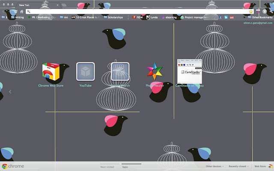Open the round extension icon near menu
This screenshot has height=171, width=274.
[x=265, y=12]
